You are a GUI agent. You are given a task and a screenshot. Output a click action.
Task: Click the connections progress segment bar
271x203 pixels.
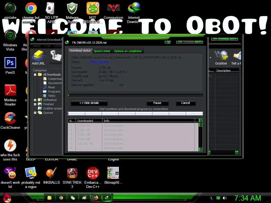(x=135, y=113)
